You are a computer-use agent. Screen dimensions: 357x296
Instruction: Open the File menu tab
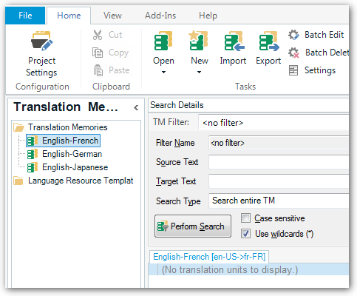click(x=25, y=16)
